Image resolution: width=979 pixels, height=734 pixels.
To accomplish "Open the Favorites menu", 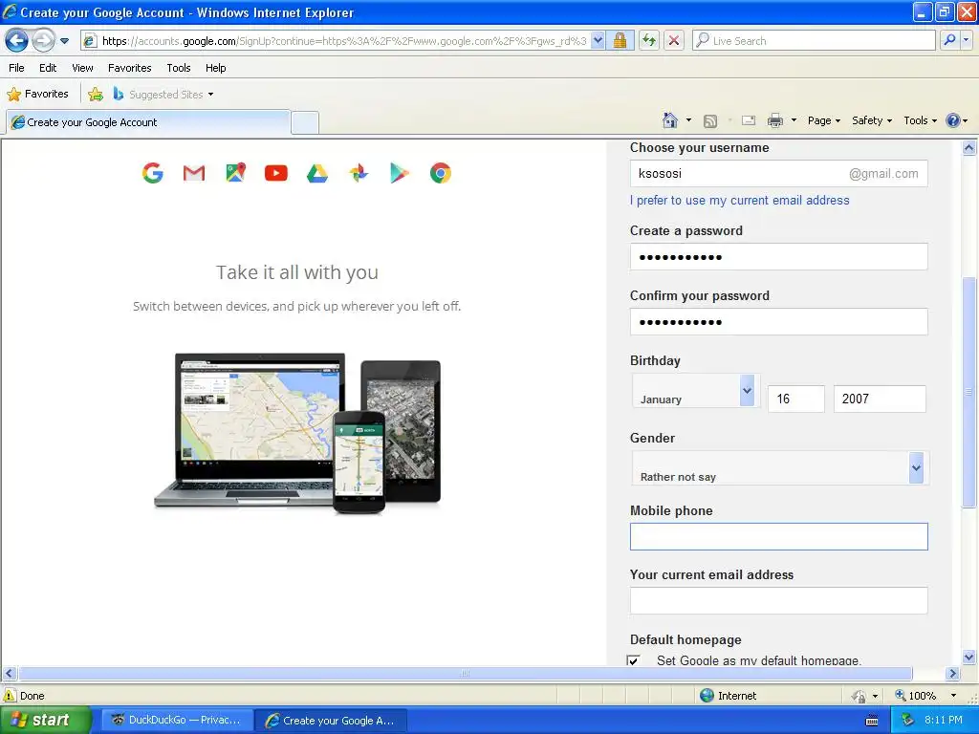I will tap(130, 68).
